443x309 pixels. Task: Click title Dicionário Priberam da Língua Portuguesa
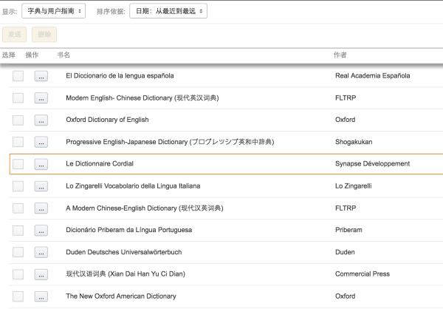point(128,230)
